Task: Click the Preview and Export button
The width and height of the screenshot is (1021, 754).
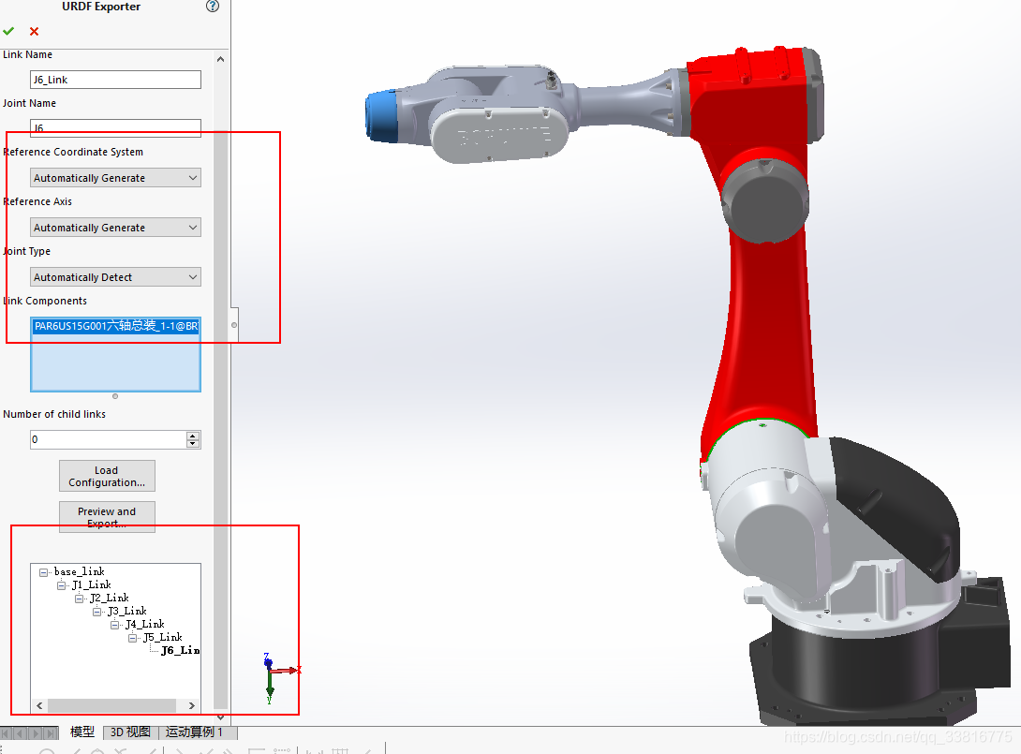Action: tap(107, 516)
